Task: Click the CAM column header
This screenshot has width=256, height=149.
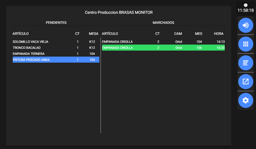Action: tap(178, 34)
